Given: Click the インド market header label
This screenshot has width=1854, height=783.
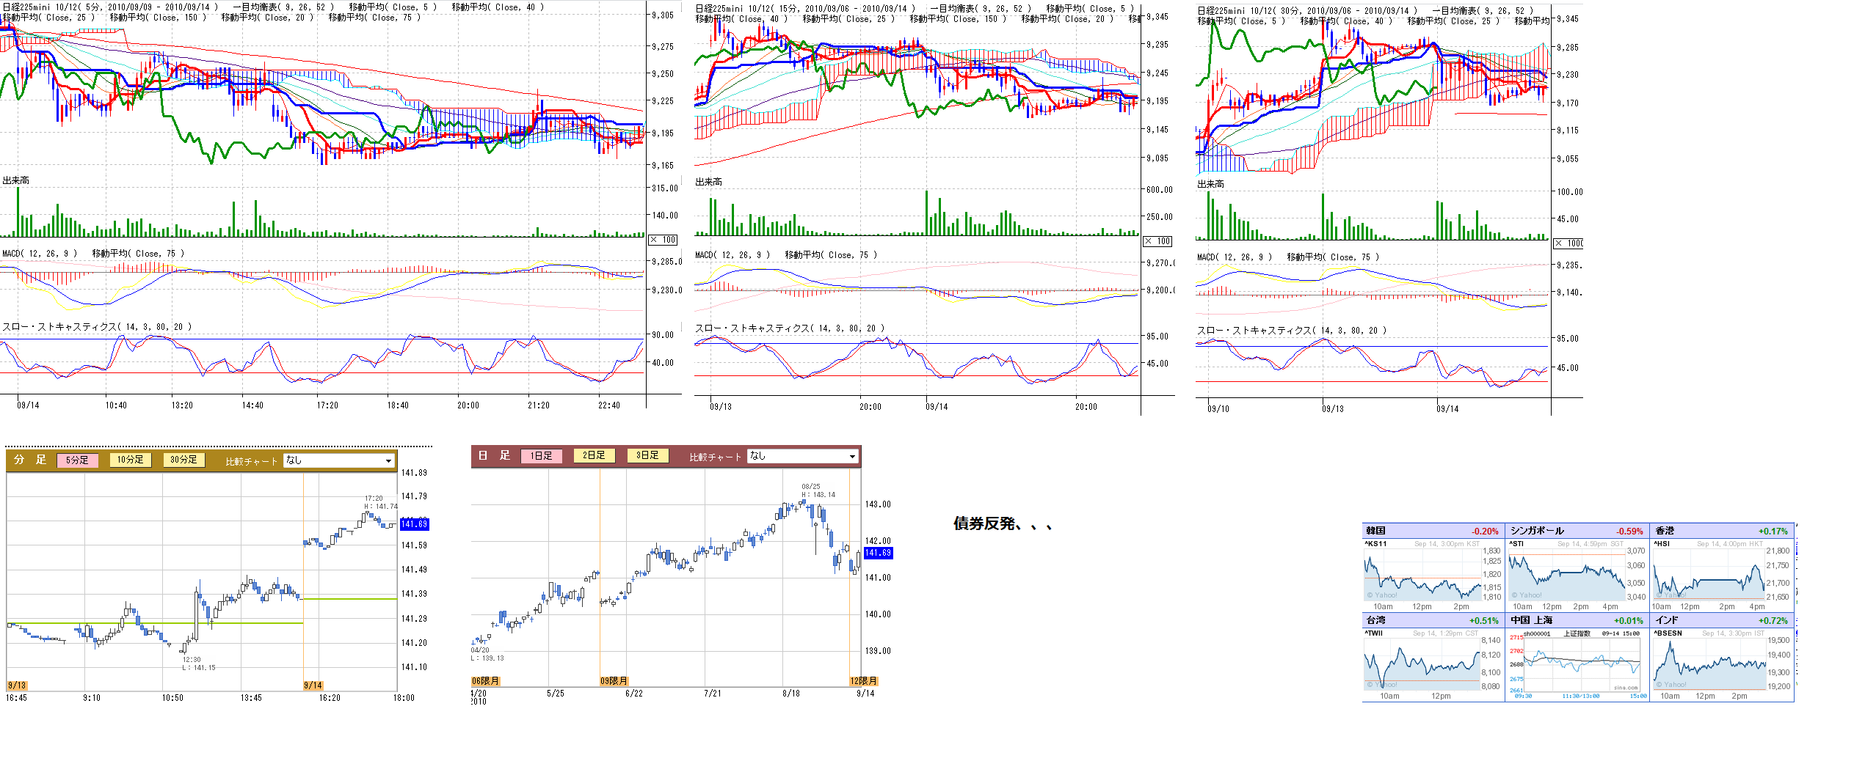Looking at the screenshot, I should pos(1668,620).
